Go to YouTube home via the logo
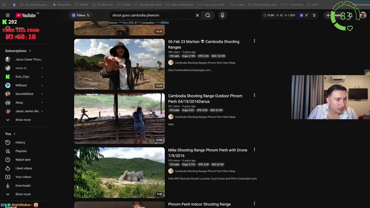 pyautogui.click(x=25, y=15)
